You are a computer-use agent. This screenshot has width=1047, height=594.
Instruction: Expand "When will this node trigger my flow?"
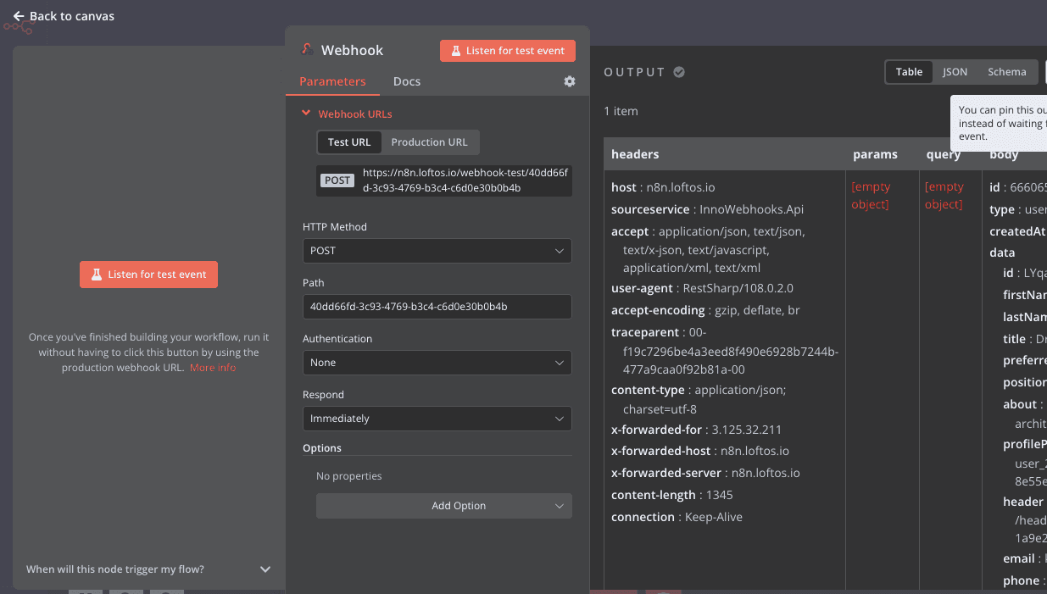(265, 569)
